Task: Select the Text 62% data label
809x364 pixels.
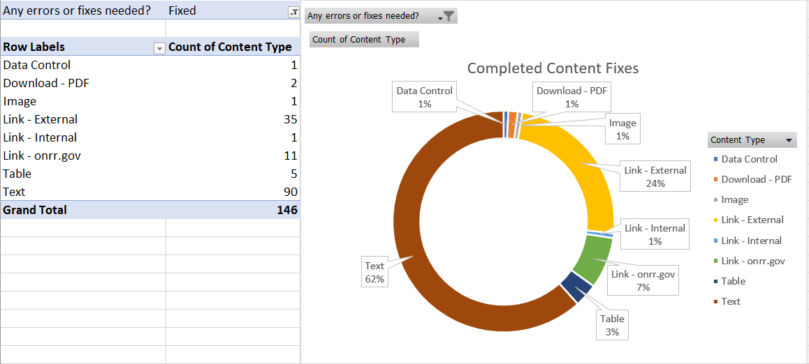Action: 374,272
